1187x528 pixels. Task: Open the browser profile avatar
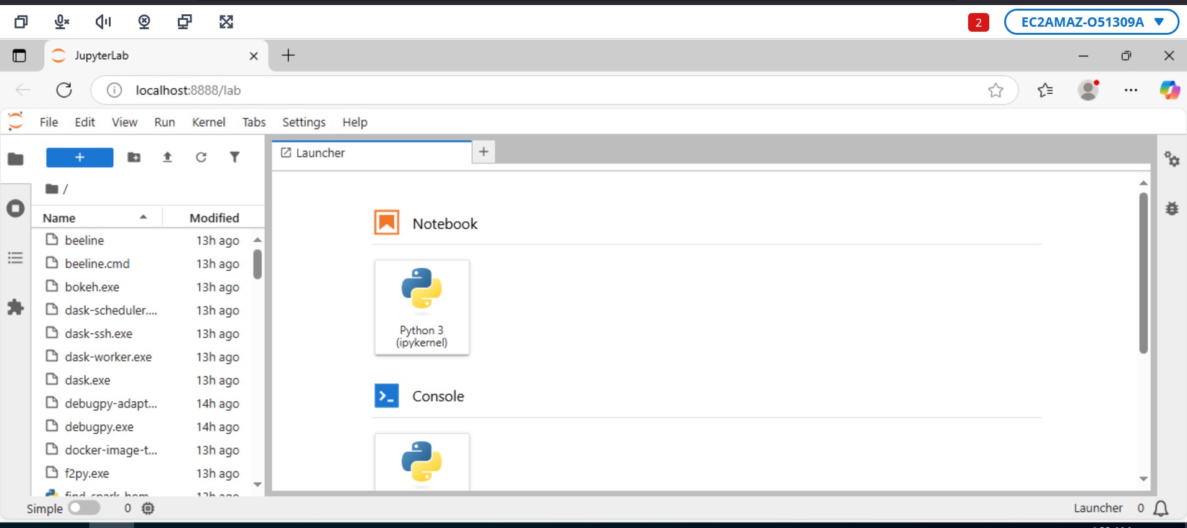[1088, 90]
